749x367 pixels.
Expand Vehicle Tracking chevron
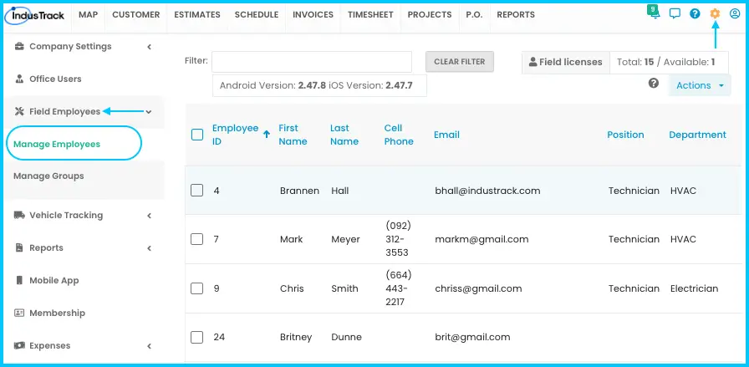[150, 216]
